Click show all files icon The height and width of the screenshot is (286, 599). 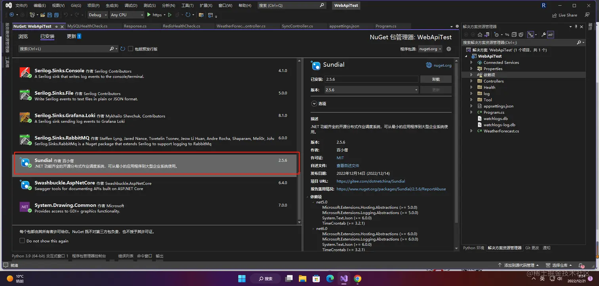point(521,35)
